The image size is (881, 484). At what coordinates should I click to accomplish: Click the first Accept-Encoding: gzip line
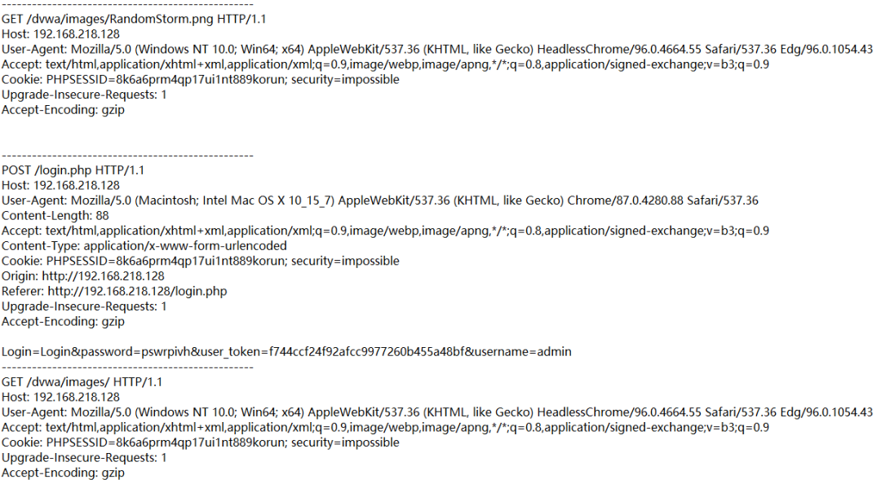[x=63, y=110]
